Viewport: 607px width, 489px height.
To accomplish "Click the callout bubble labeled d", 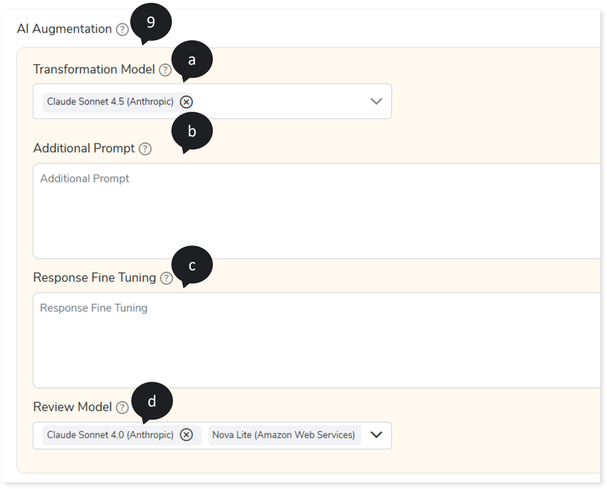I will point(152,401).
